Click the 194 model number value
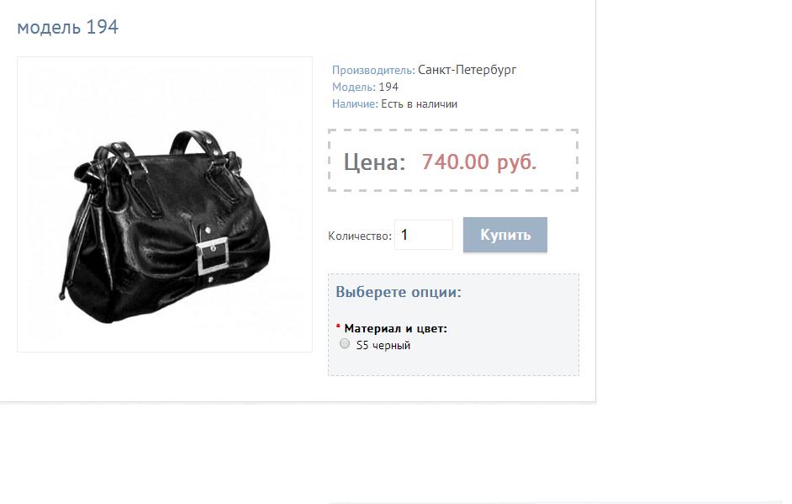 click(x=388, y=87)
